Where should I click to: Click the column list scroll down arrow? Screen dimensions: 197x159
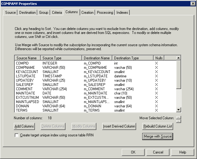tap(179, 110)
